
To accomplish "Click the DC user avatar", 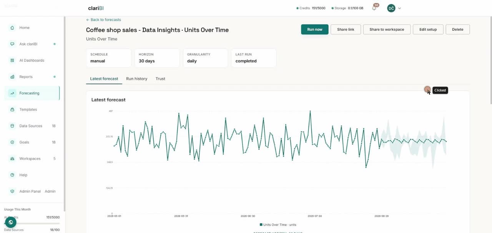I will 391,8.
